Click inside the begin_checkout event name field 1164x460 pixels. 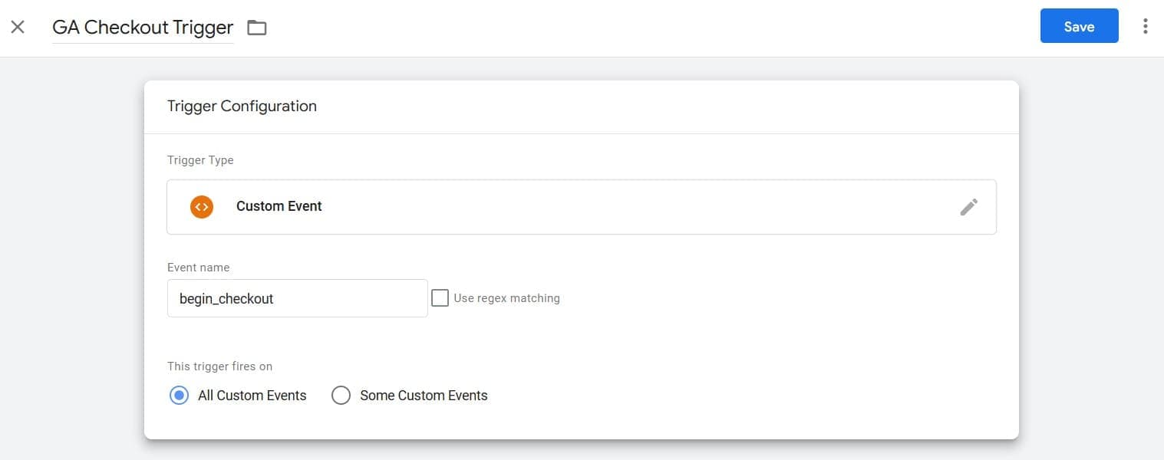297,298
